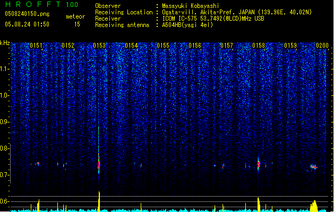Click the yellow intensity peak at 0158
Image resolution: width=334 pixels, height=212 pixels.
tap(259, 204)
